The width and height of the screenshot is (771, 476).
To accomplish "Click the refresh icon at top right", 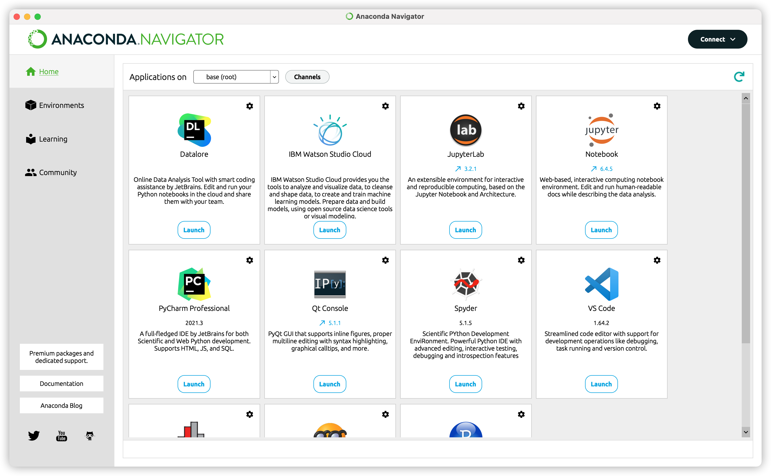I will [x=739, y=77].
